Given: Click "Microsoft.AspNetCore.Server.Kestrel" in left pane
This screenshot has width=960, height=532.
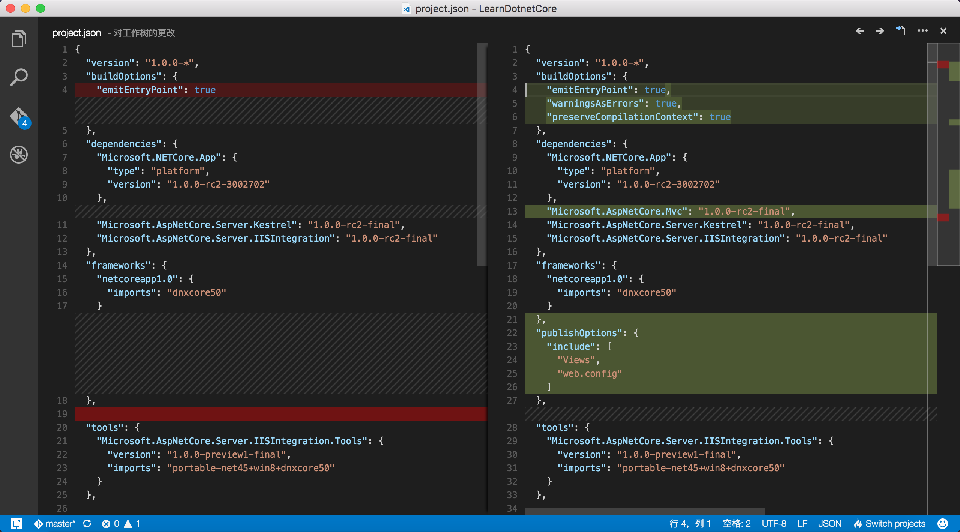Looking at the screenshot, I should click(197, 225).
